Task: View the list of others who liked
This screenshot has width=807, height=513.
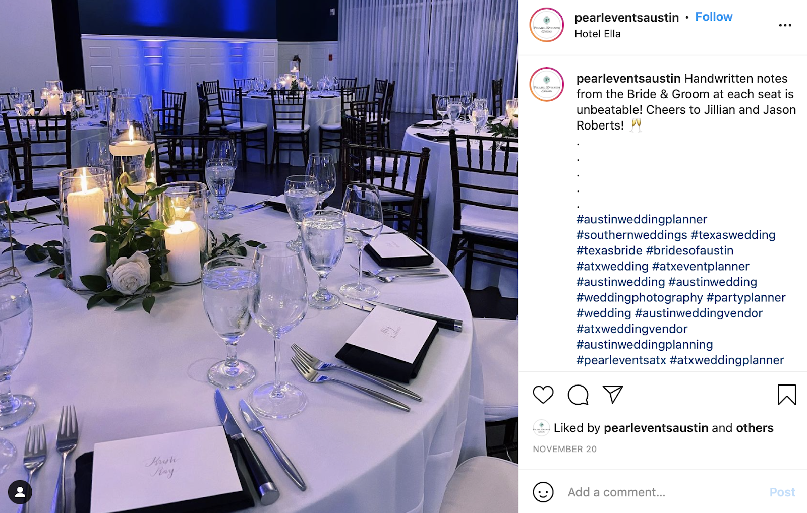Action: pyautogui.click(x=755, y=428)
